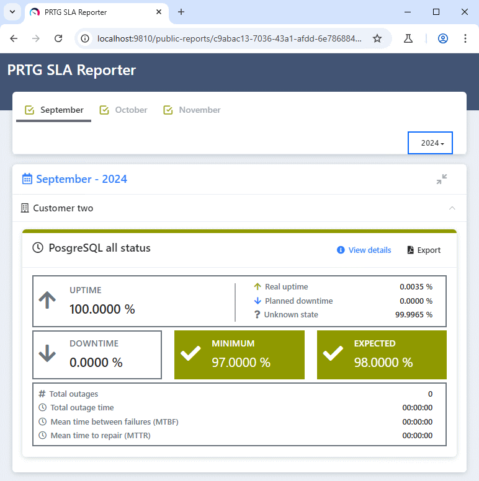
Task: Open the Chrome three-dot menu
Action: [465, 38]
